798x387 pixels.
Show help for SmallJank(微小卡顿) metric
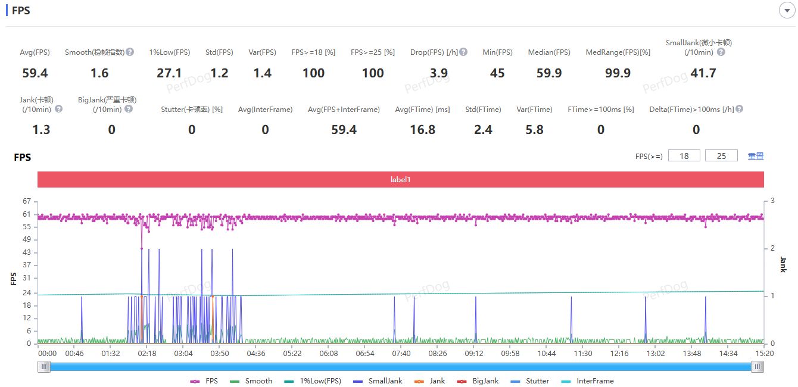(721, 52)
